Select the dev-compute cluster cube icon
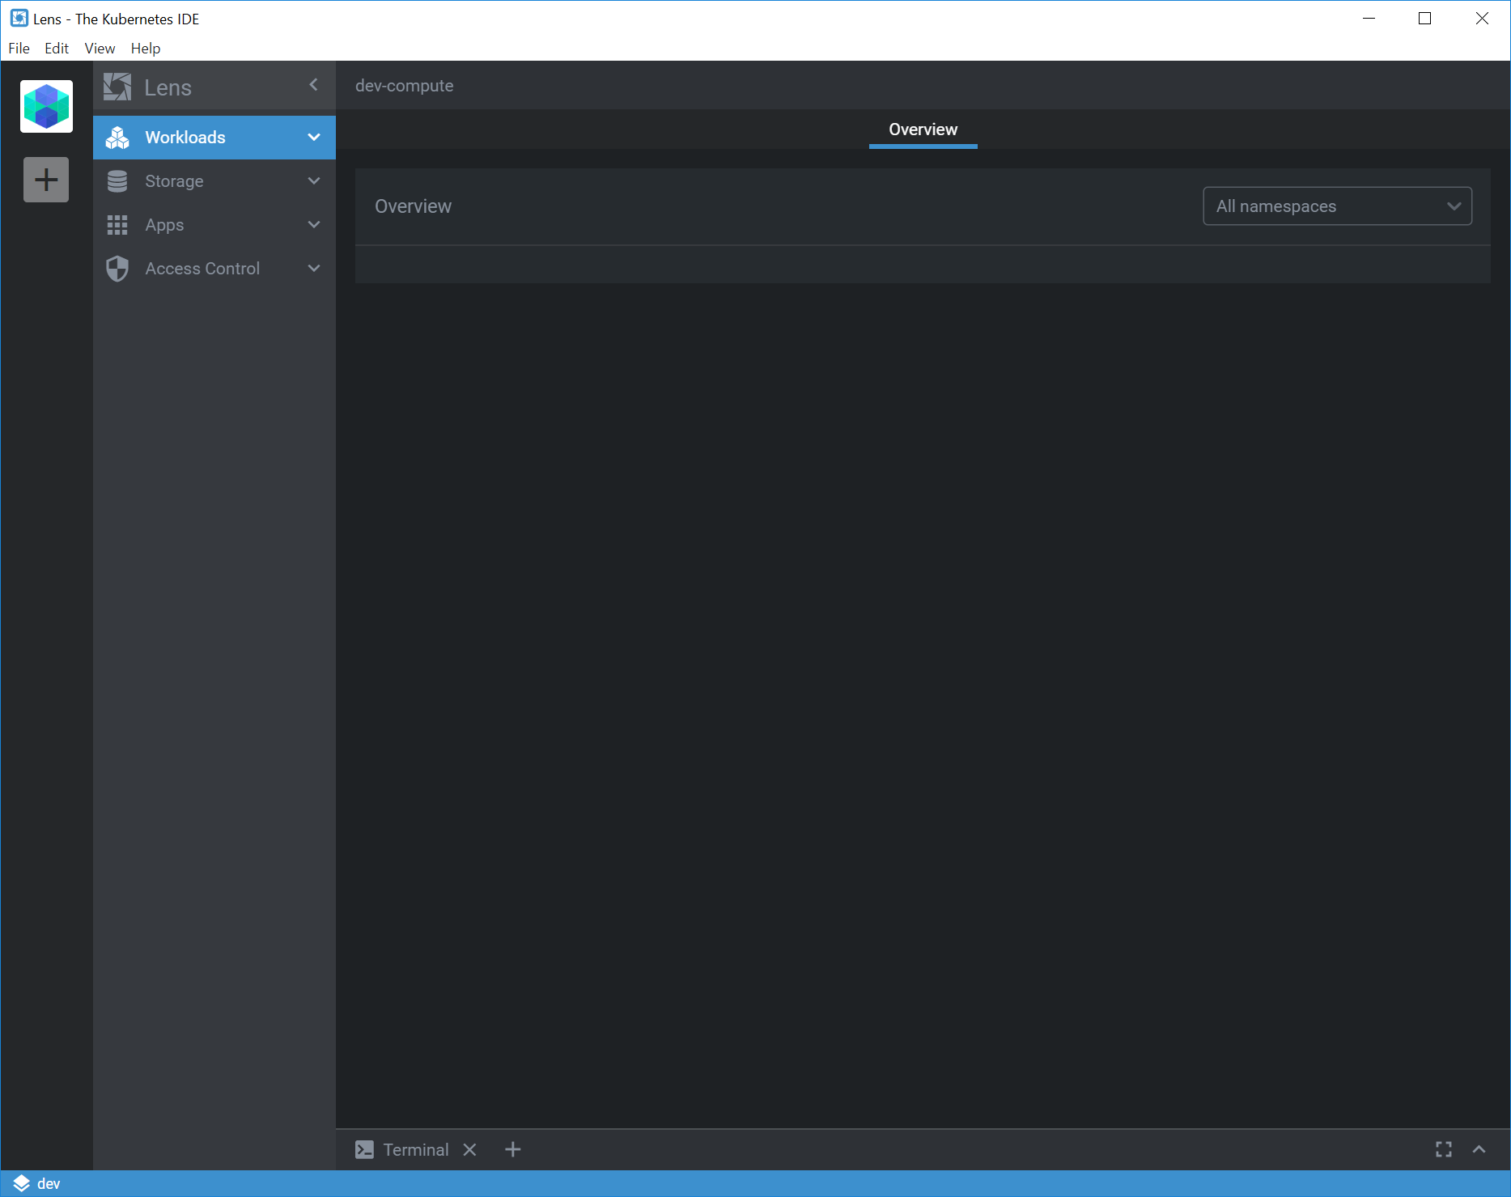This screenshot has height=1197, width=1511. [x=46, y=106]
